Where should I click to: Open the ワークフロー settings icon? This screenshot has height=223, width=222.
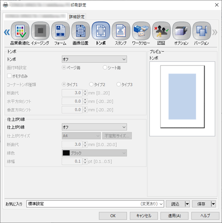[141, 31]
